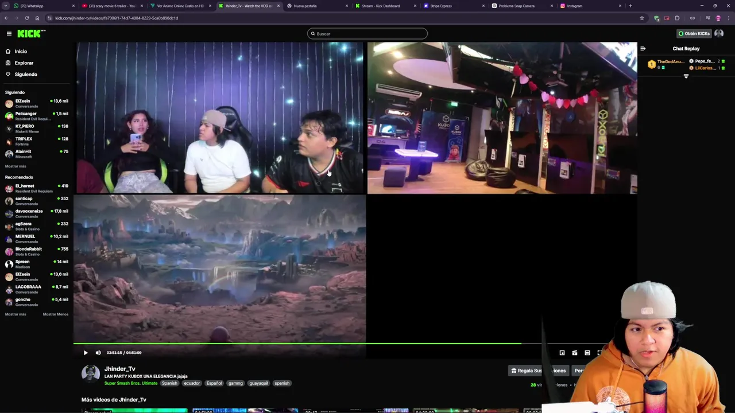Click the browser address bar URL
The width and height of the screenshot is (735, 413).
117,18
